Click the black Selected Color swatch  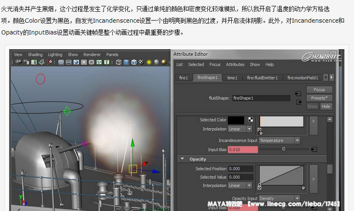(x=236, y=121)
